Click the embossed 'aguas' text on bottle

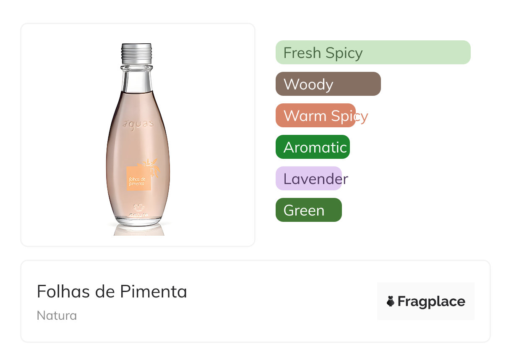(x=138, y=124)
